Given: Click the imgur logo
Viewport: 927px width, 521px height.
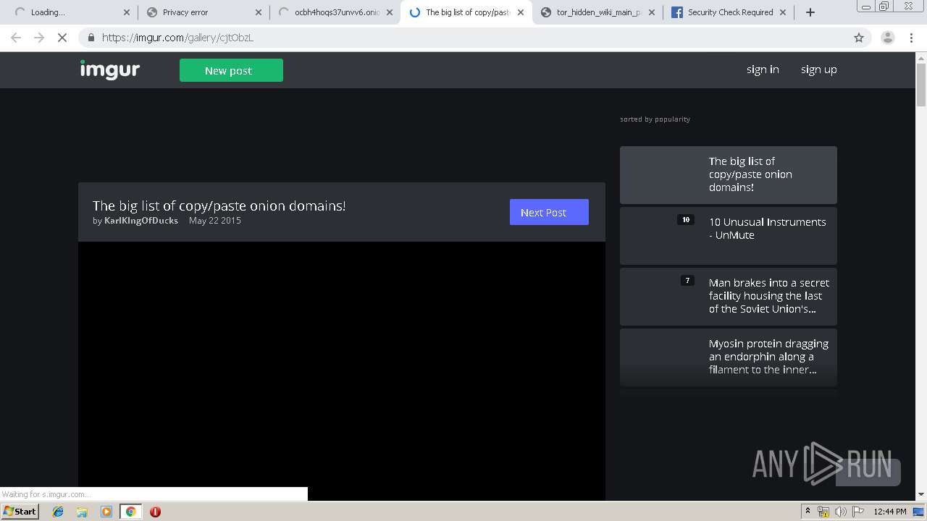Looking at the screenshot, I should (x=110, y=69).
